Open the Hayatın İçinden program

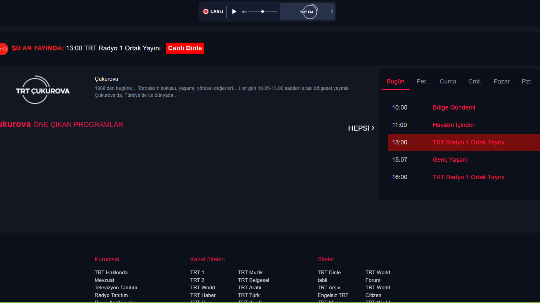tap(454, 125)
